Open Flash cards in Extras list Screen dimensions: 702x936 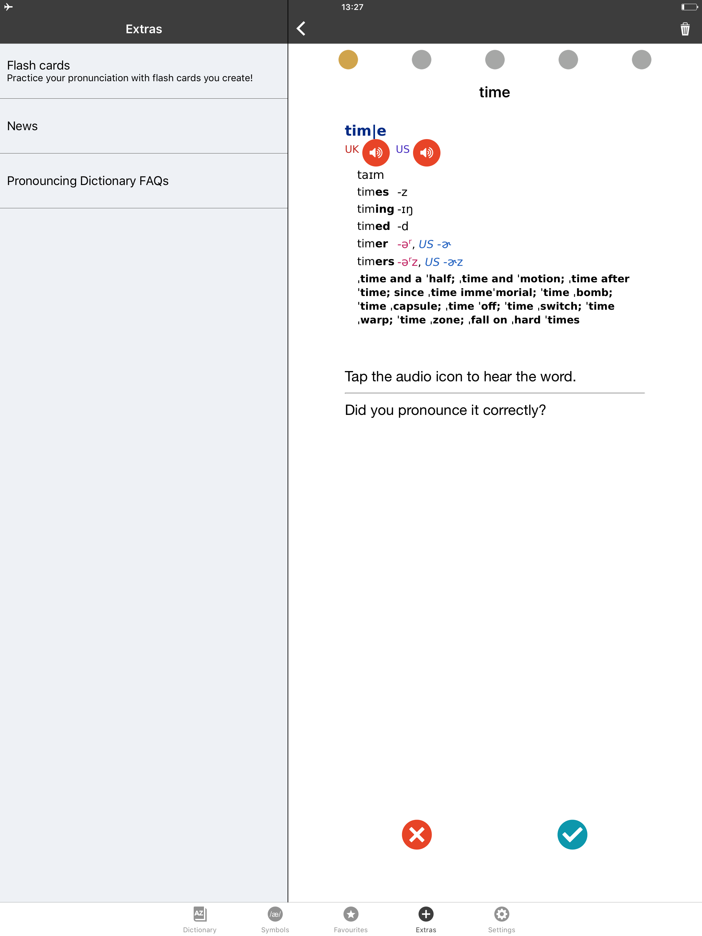(144, 71)
